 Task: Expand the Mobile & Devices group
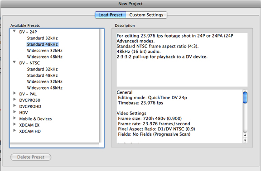coord(14,118)
